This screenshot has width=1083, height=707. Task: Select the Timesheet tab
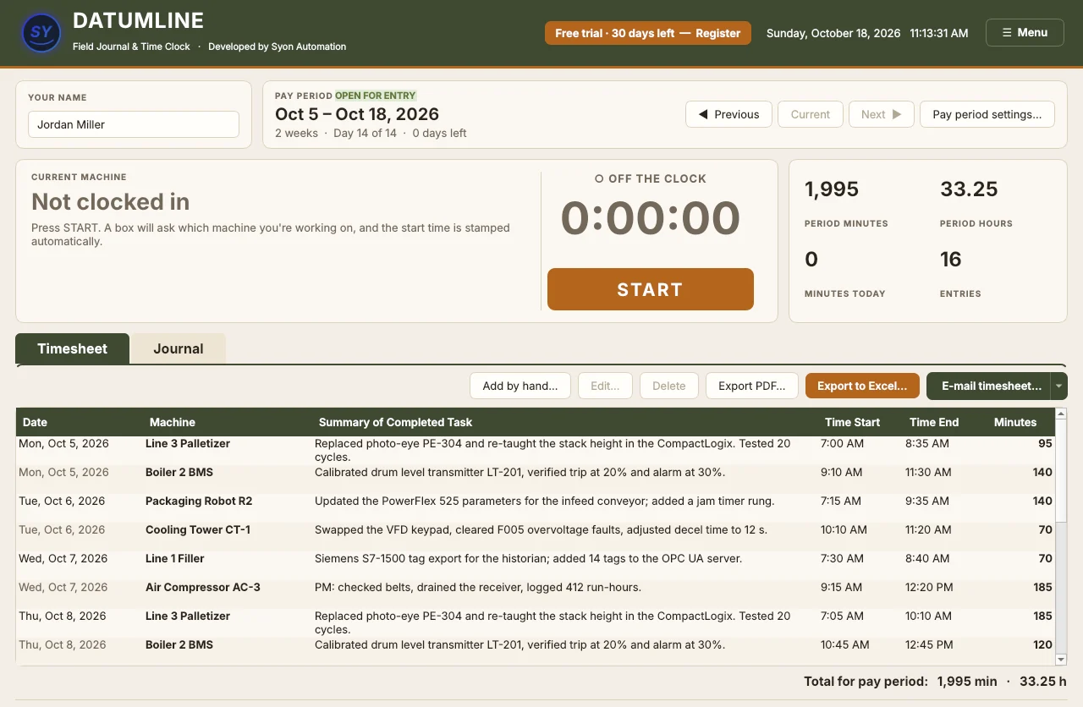[x=73, y=348]
